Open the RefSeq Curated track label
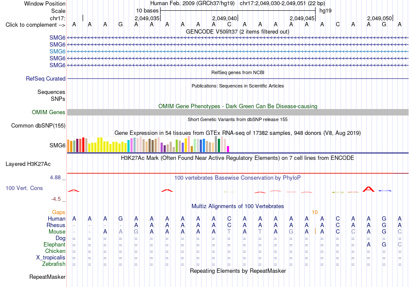Screen dimensions: 409x287 point(46,78)
